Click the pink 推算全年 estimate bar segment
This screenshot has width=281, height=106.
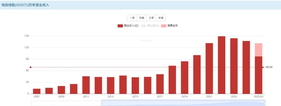(259, 50)
